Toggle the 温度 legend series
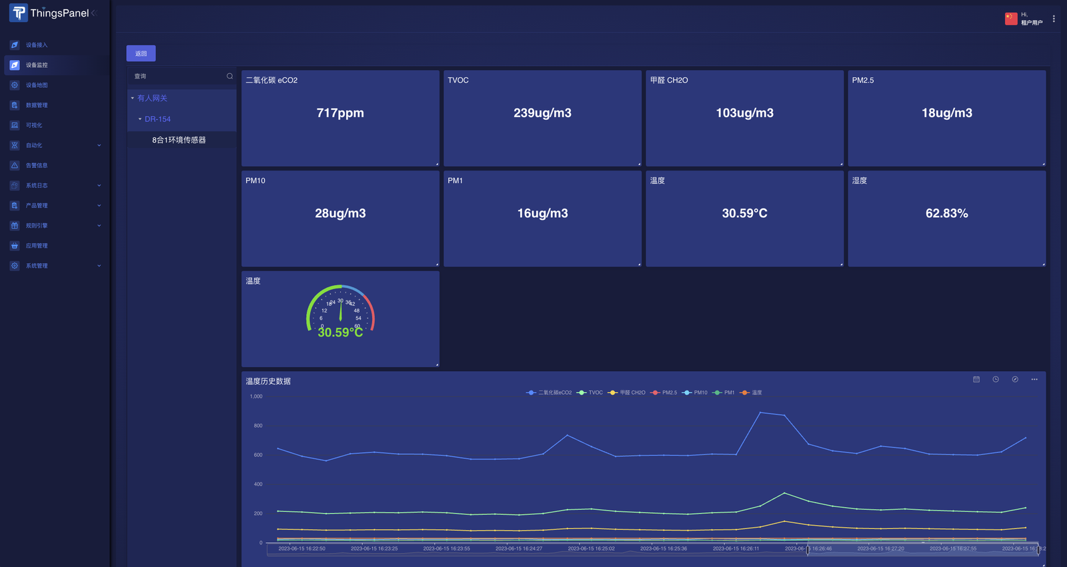The height and width of the screenshot is (567, 1067). click(751, 392)
